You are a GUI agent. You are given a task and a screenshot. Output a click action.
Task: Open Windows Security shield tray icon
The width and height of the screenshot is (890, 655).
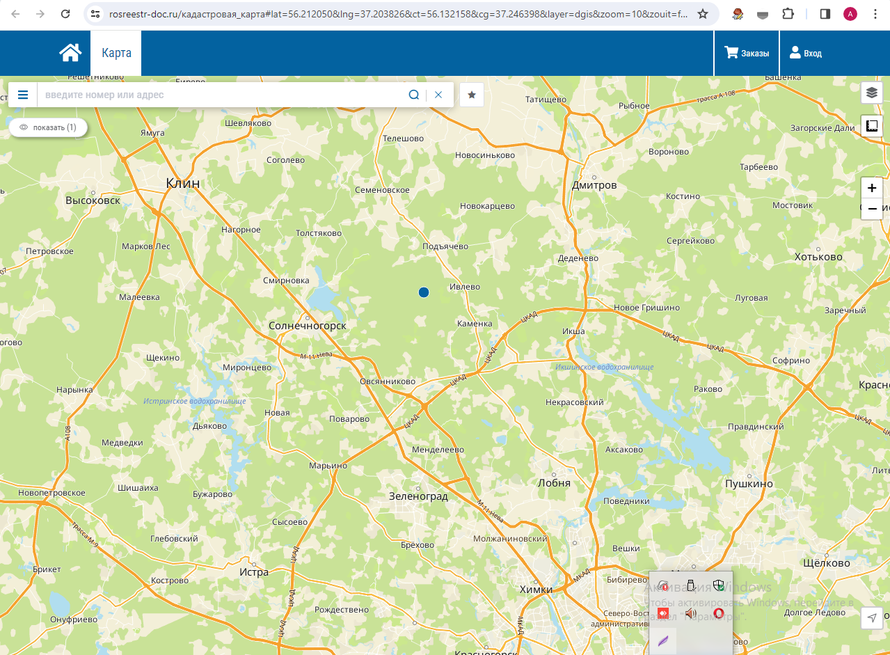coord(719,585)
